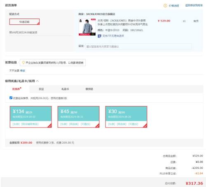206x187 pixels.
Task: Click the lightbulb tip icon in invoice notice
Action: click(23, 63)
